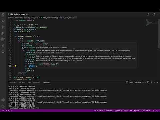Click Ln 21, Col 17 cursor position indicator
The height and width of the screenshot is (120, 160).
click(103, 111)
